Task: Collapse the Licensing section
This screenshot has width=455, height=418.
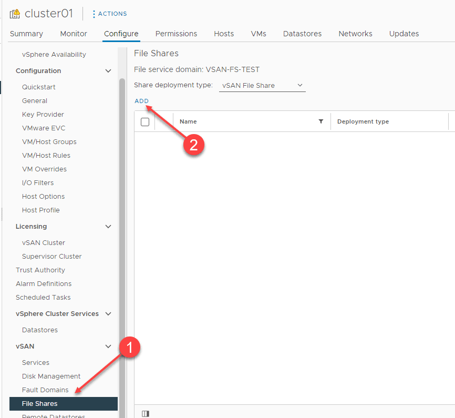Action: 108,226
